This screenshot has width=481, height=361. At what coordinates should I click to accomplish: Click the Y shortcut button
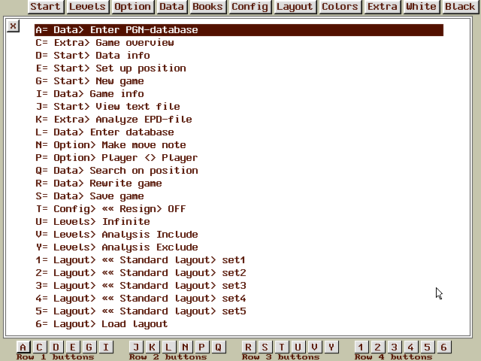[331, 347]
